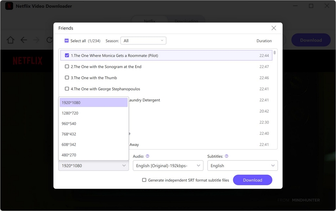
Task: Close the Friends episode dialog
Action: click(274, 28)
